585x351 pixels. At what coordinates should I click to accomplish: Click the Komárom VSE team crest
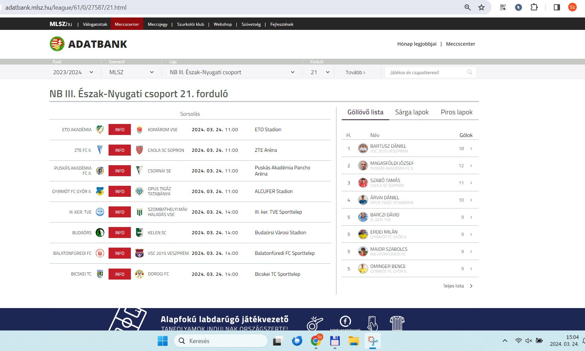(x=139, y=129)
